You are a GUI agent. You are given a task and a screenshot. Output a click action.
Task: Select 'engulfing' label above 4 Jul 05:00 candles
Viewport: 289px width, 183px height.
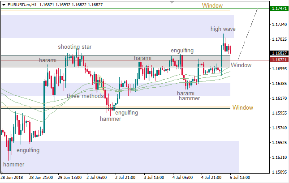[x=182, y=51]
